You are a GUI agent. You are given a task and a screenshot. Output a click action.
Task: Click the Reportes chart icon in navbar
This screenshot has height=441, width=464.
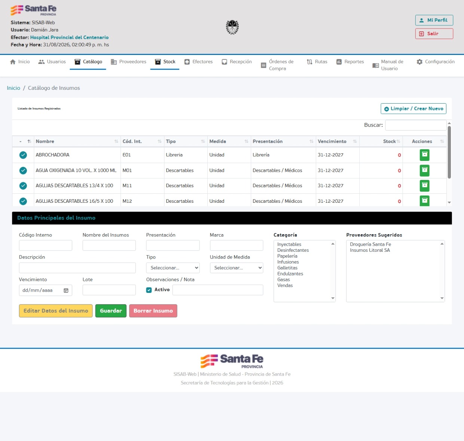click(x=339, y=62)
